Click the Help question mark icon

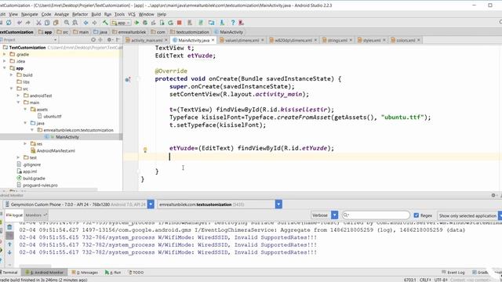tap(233, 23)
